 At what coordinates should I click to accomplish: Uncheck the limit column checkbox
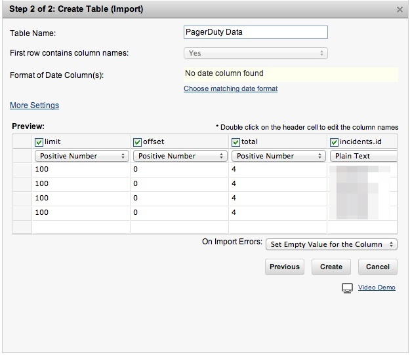(x=39, y=142)
